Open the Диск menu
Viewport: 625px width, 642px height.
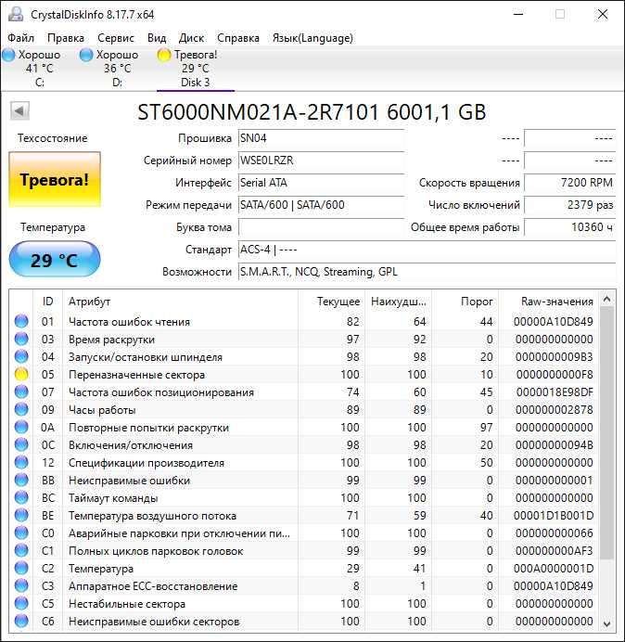tap(192, 38)
